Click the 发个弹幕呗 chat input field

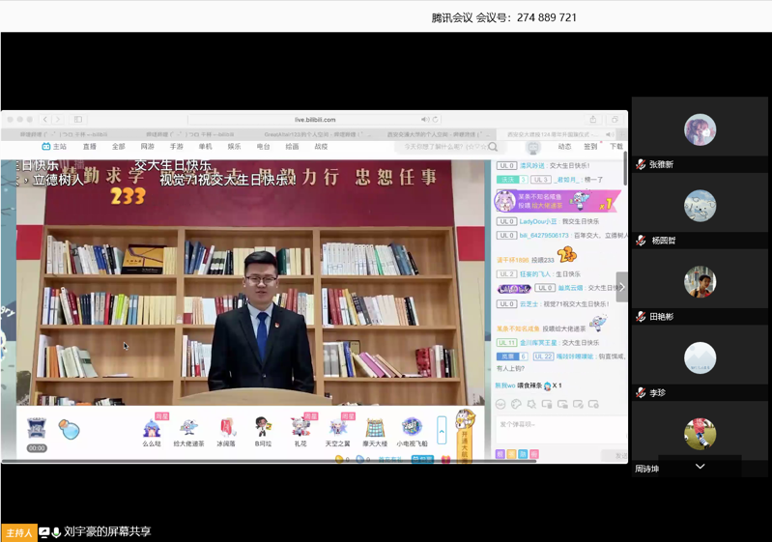(x=561, y=429)
